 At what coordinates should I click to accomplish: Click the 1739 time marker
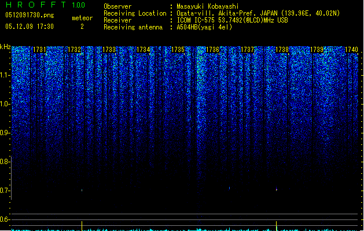(317, 50)
